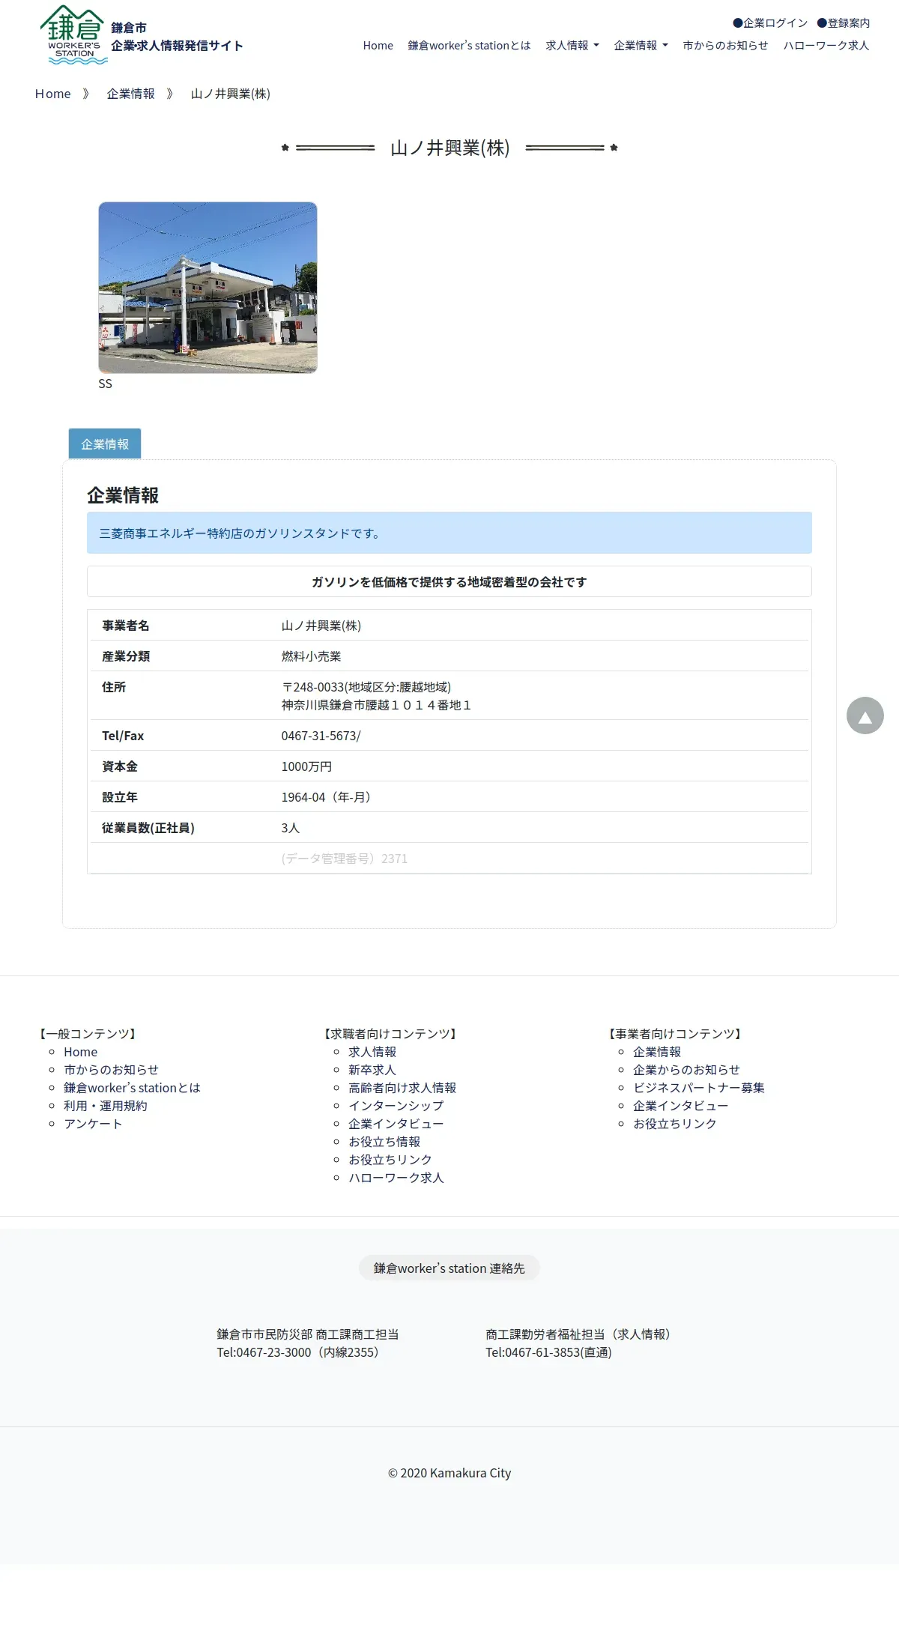Viewport: 899px width, 1625px height.
Task: Open footer アンケート link
Action: (x=93, y=1124)
